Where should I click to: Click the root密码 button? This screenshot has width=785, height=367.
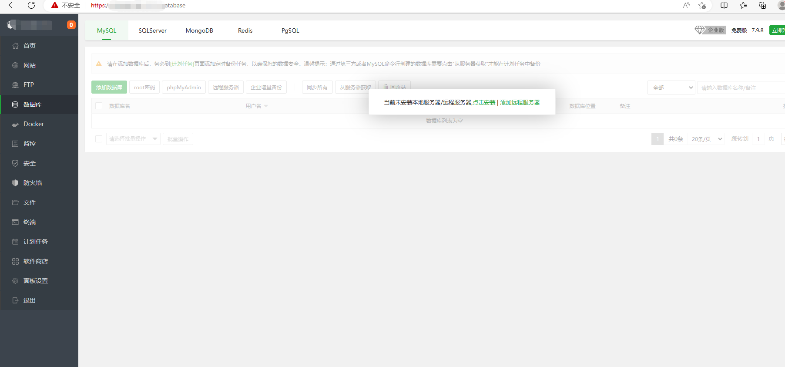pyautogui.click(x=144, y=87)
